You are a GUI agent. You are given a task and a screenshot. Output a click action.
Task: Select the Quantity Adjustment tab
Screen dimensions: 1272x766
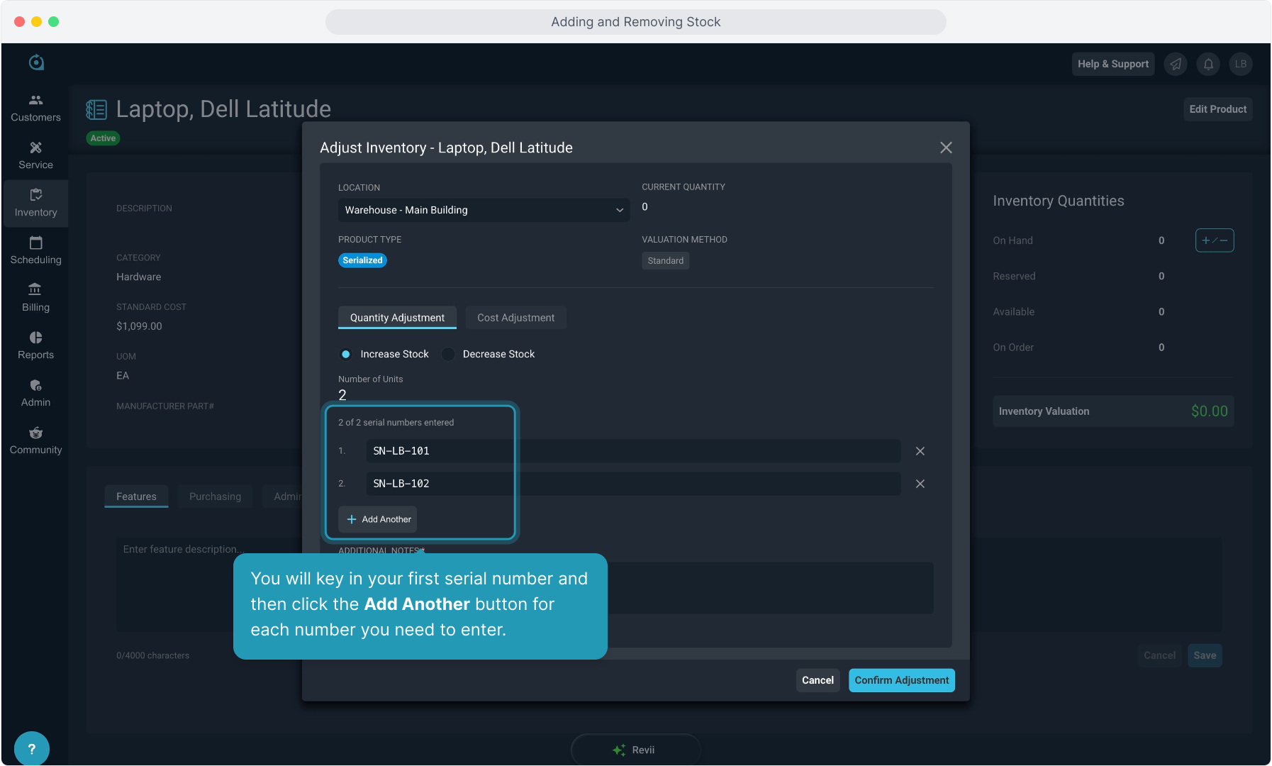click(x=397, y=318)
